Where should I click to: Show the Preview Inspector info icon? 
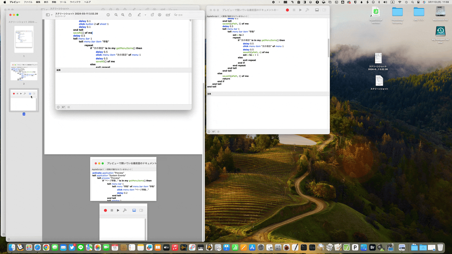pos(108,15)
